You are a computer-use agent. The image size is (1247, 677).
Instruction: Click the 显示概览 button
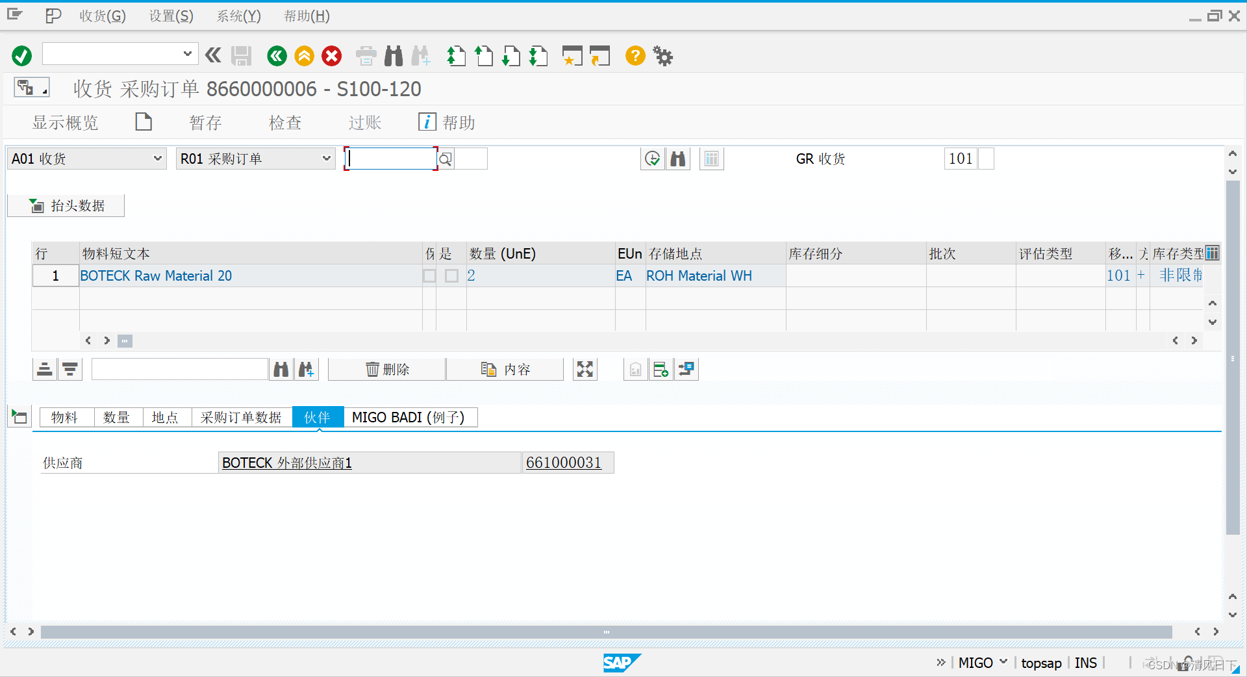66,122
